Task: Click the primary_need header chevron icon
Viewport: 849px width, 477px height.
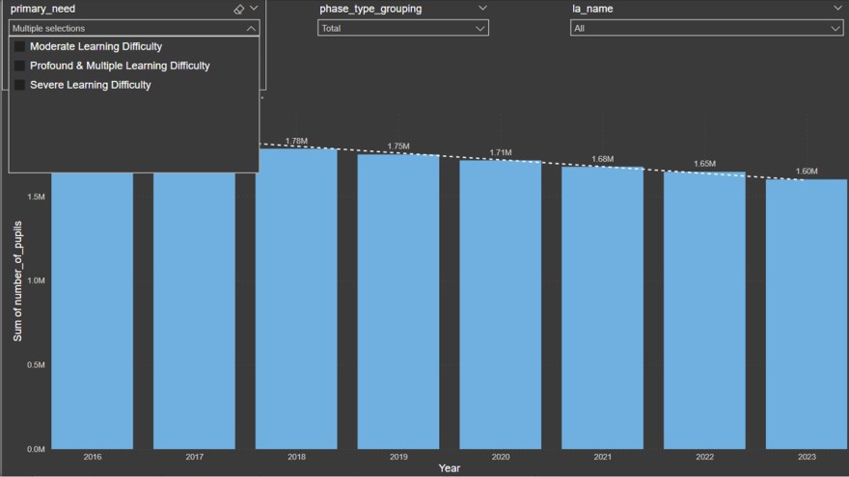Action: (x=254, y=9)
